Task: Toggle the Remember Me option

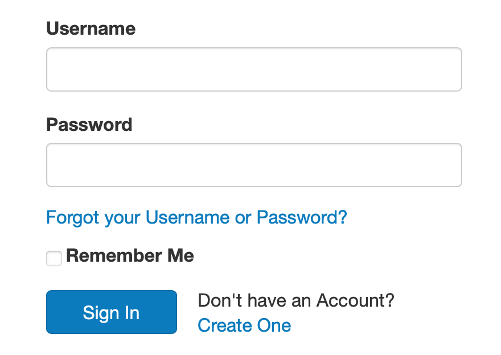Action: [x=54, y=258]
